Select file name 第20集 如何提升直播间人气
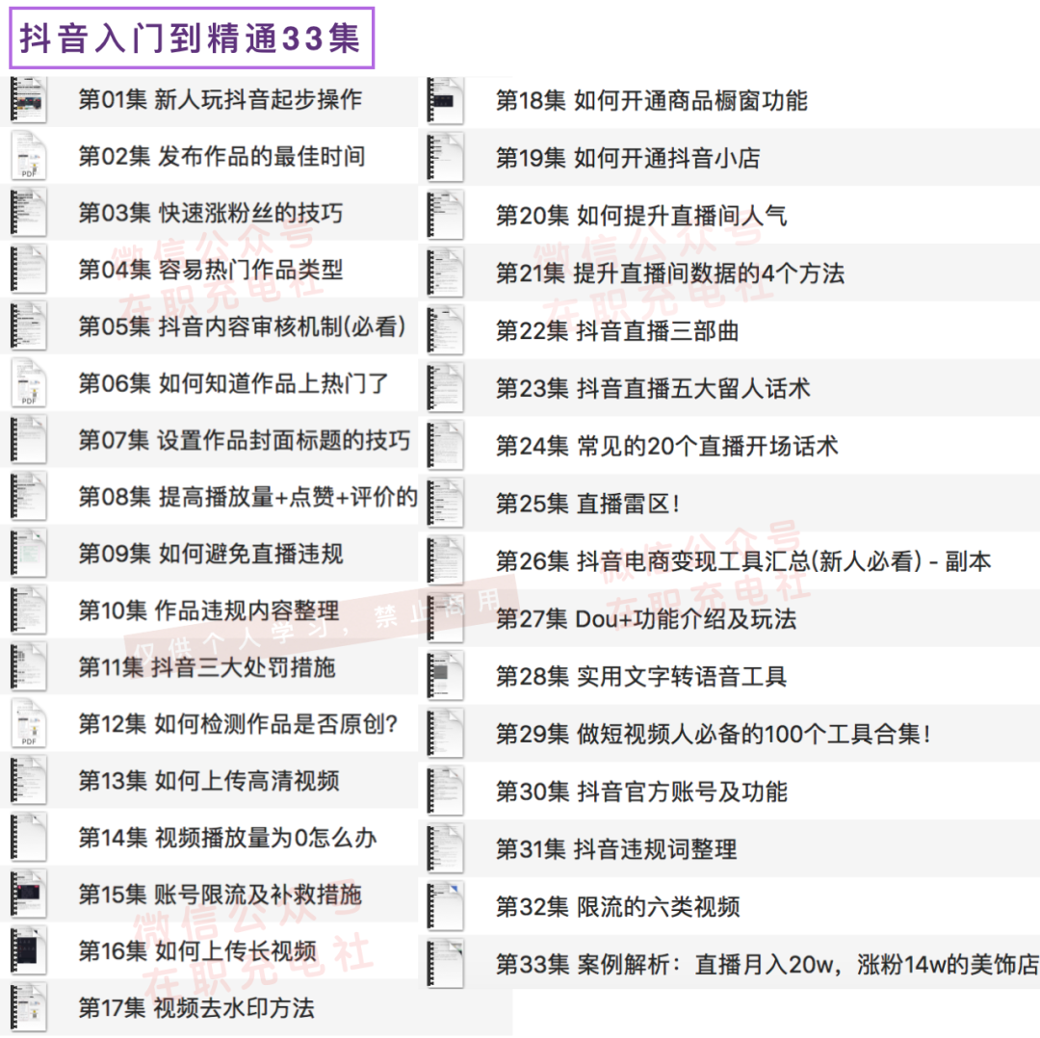1040x1038 pixels. (x=642, y=216)
